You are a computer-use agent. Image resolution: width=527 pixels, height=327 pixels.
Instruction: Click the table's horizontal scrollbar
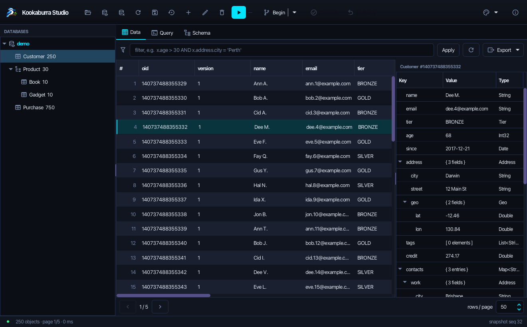tap(163, 295)
